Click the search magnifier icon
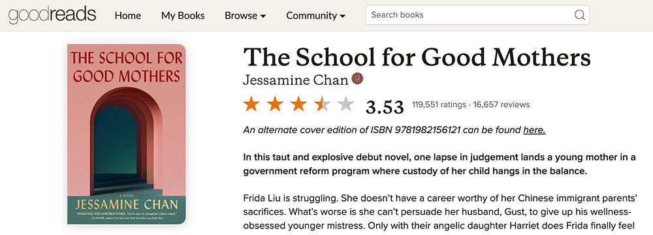This screenshot has width=653, height=235. pyautogui.click(x=579, y=15)
